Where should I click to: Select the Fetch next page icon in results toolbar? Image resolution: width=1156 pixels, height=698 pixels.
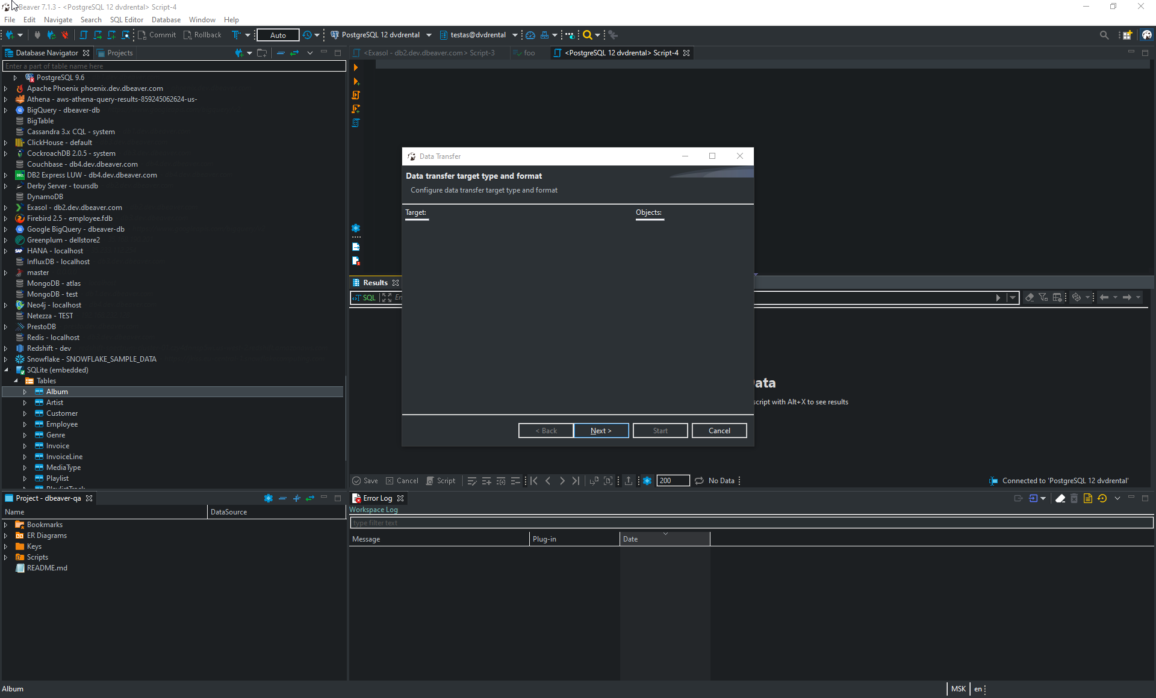click(x=594, y=480)
